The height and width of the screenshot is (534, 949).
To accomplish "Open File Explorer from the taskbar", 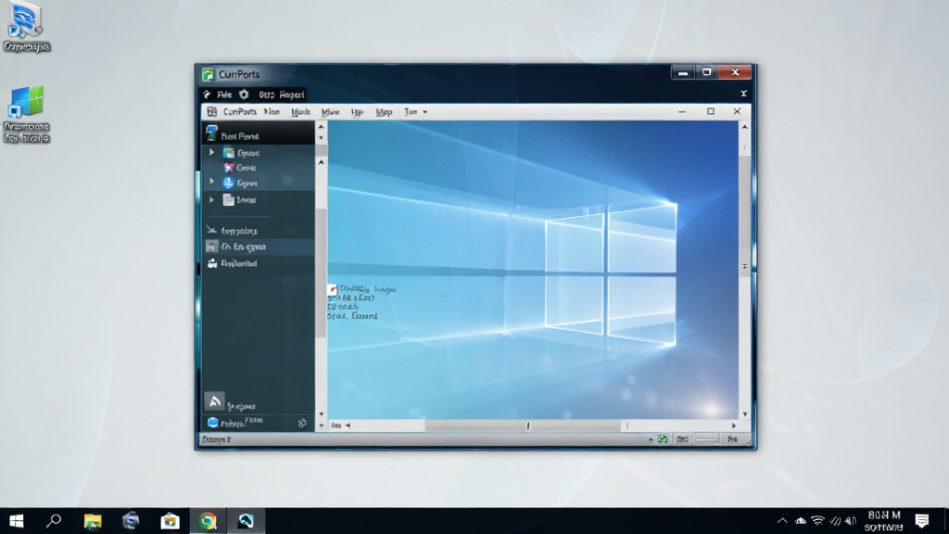I will [x=93, y=521].
